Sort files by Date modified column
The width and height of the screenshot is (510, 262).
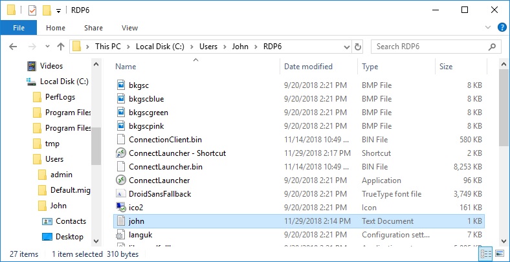[308, 67]
